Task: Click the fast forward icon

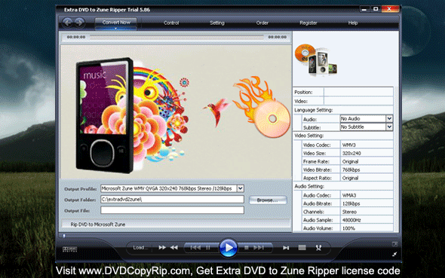Action: pyautogui.click(x=162, y=248)
